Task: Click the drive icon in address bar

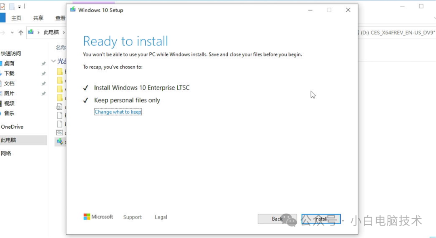Action: point(31,32)
